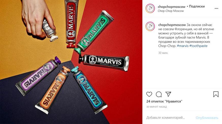Click the 30 мин. timestamp under caption
This screenshot has width=222, height=124.
[163, 53]
